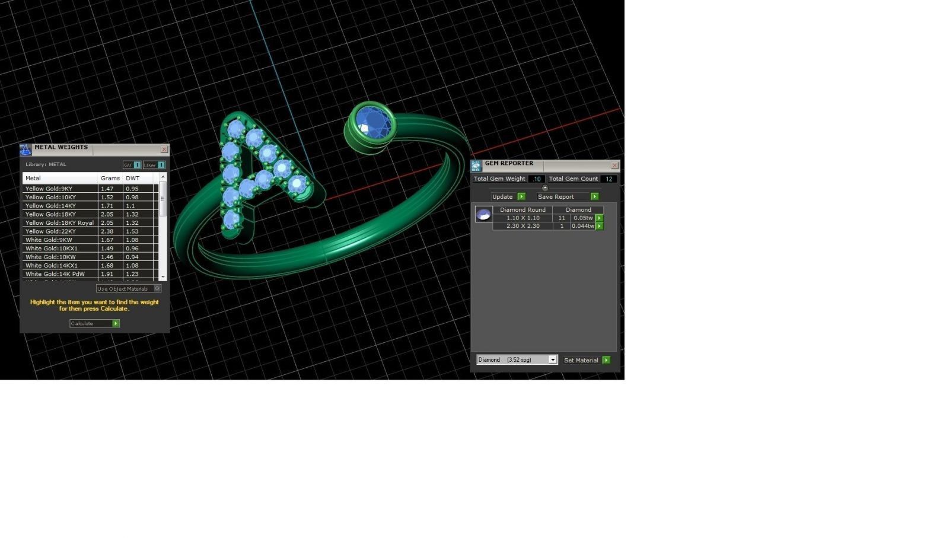Click the Metal column header
Viewport: 949px width, 538px height.
[59, 179]
